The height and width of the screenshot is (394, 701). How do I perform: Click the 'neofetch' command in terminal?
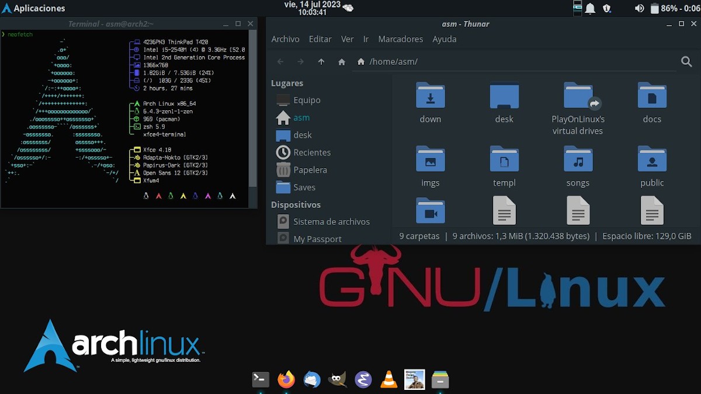[x=20, y=34]
